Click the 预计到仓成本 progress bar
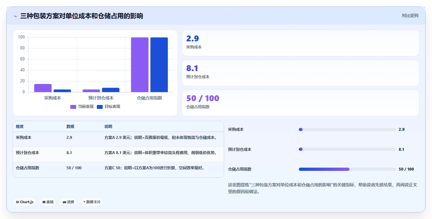 (x=347, y=149)
